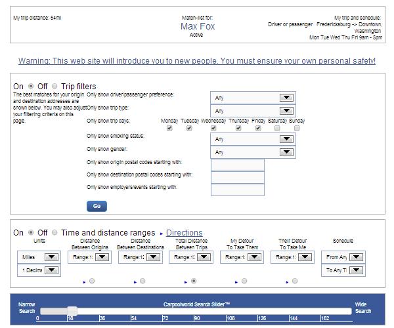Enable the Saturday trip day checkbox
Screen dimensions: 394x328
278,129
